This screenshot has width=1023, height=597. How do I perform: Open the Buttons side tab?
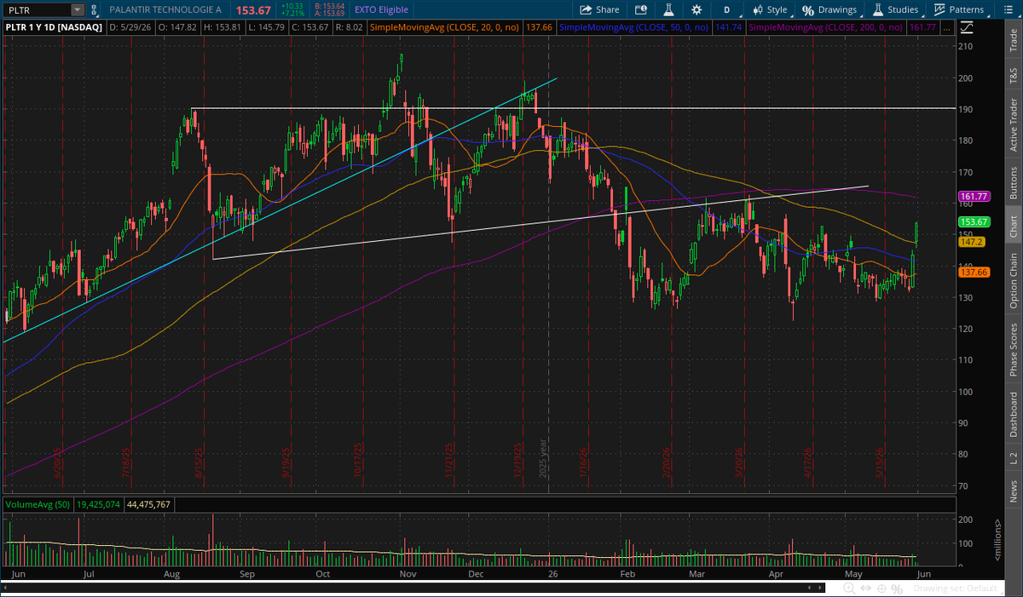1013,183
